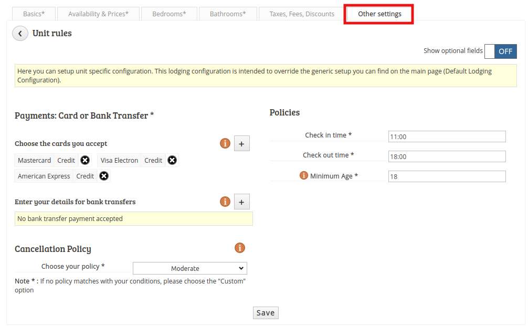Remove American Express Credit card
Viewport: 528px width, 326px height.
tap(104, 176)
